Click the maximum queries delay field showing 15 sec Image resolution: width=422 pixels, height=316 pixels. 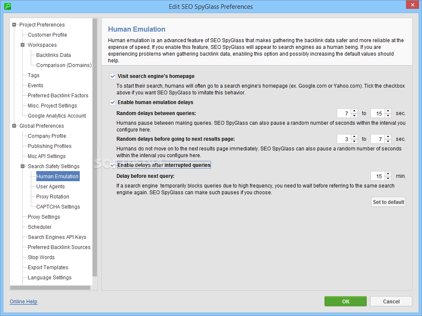378,113
